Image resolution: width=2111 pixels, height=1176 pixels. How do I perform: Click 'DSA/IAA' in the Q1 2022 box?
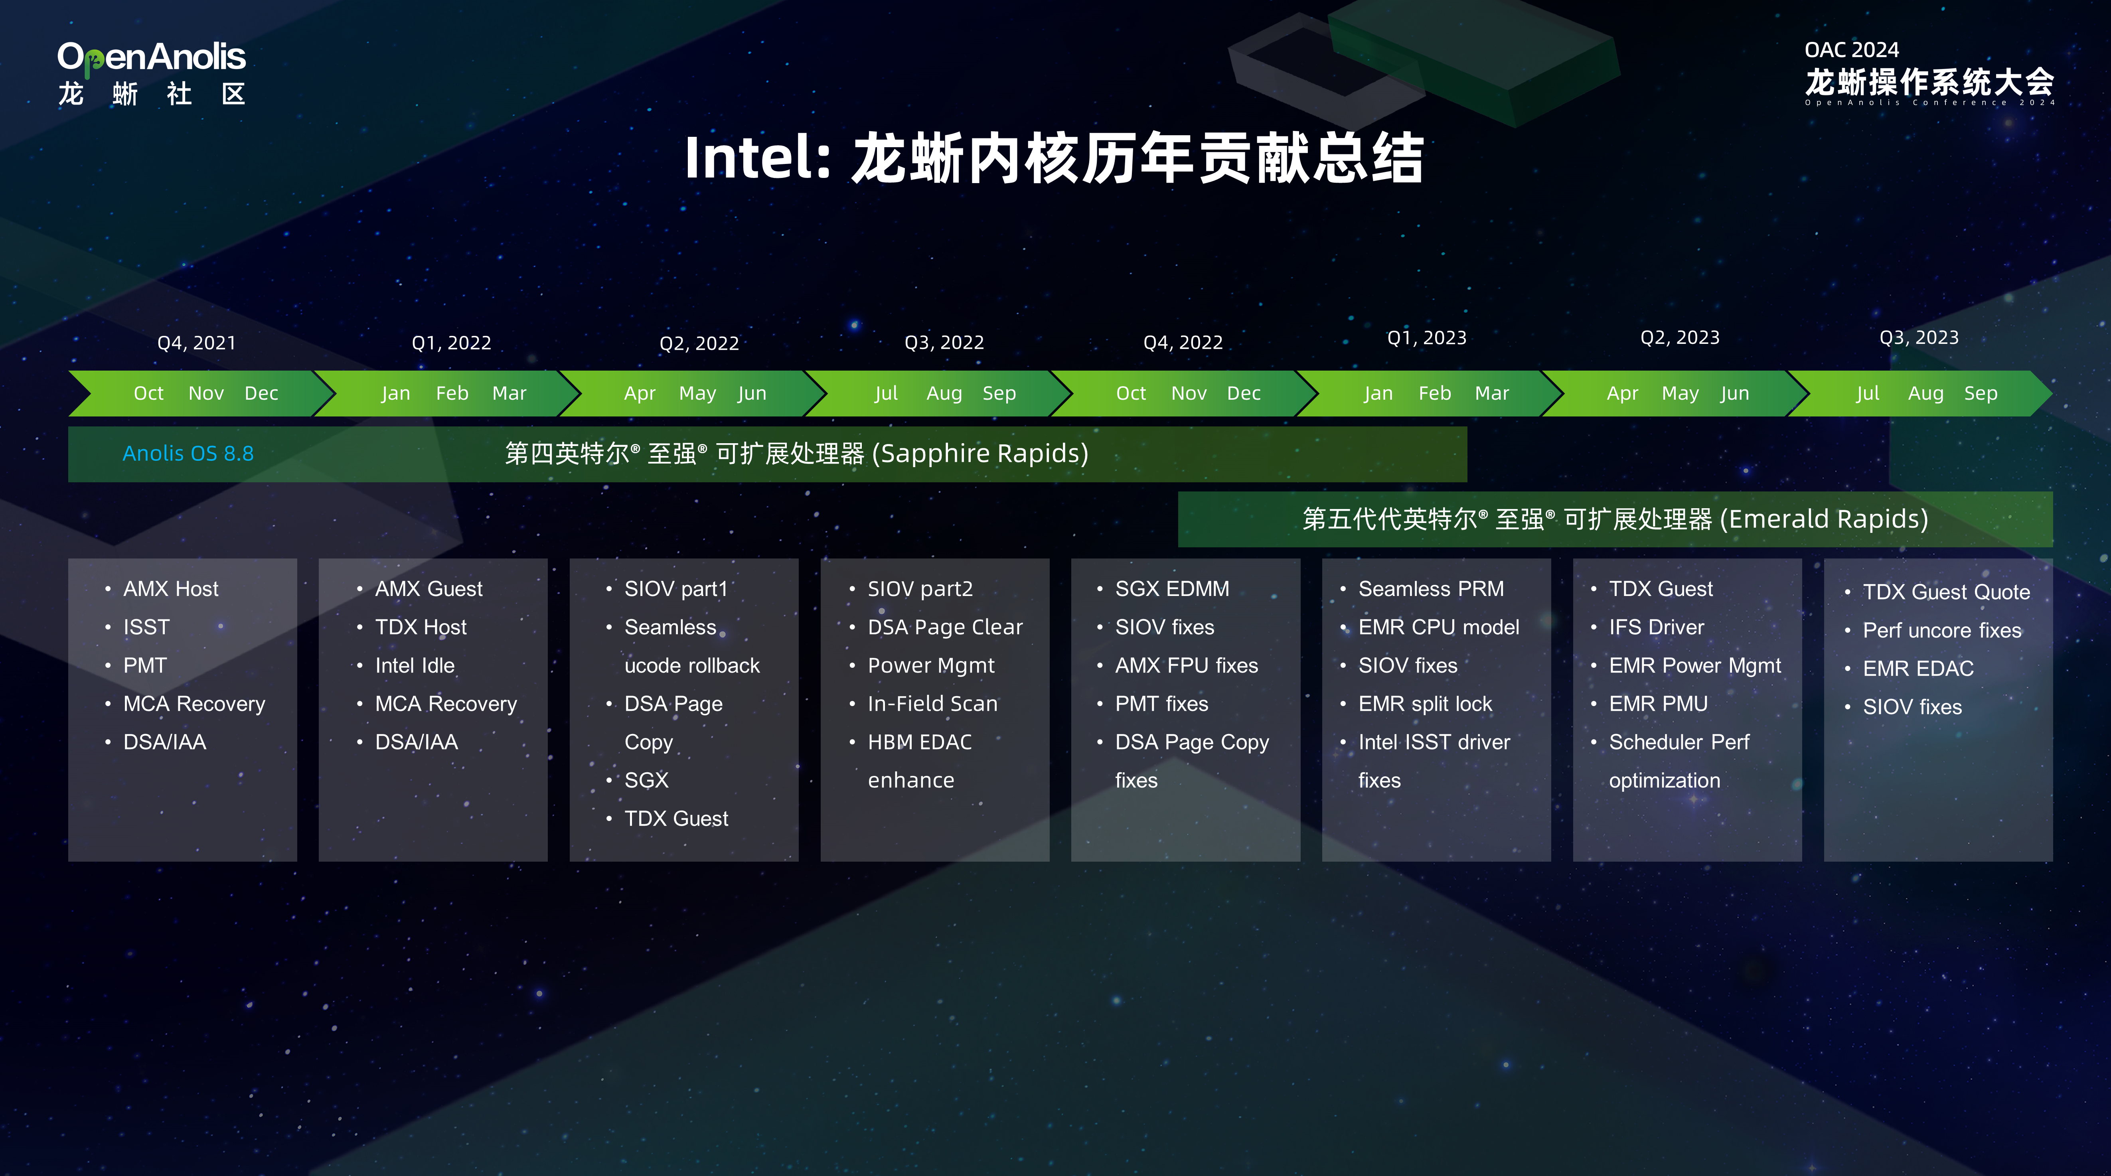416,742
